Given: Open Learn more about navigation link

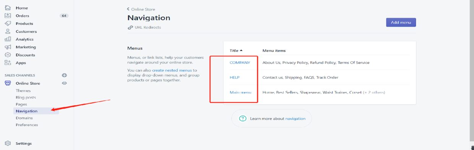Looking at the screenshot, I should click(295, 119).
